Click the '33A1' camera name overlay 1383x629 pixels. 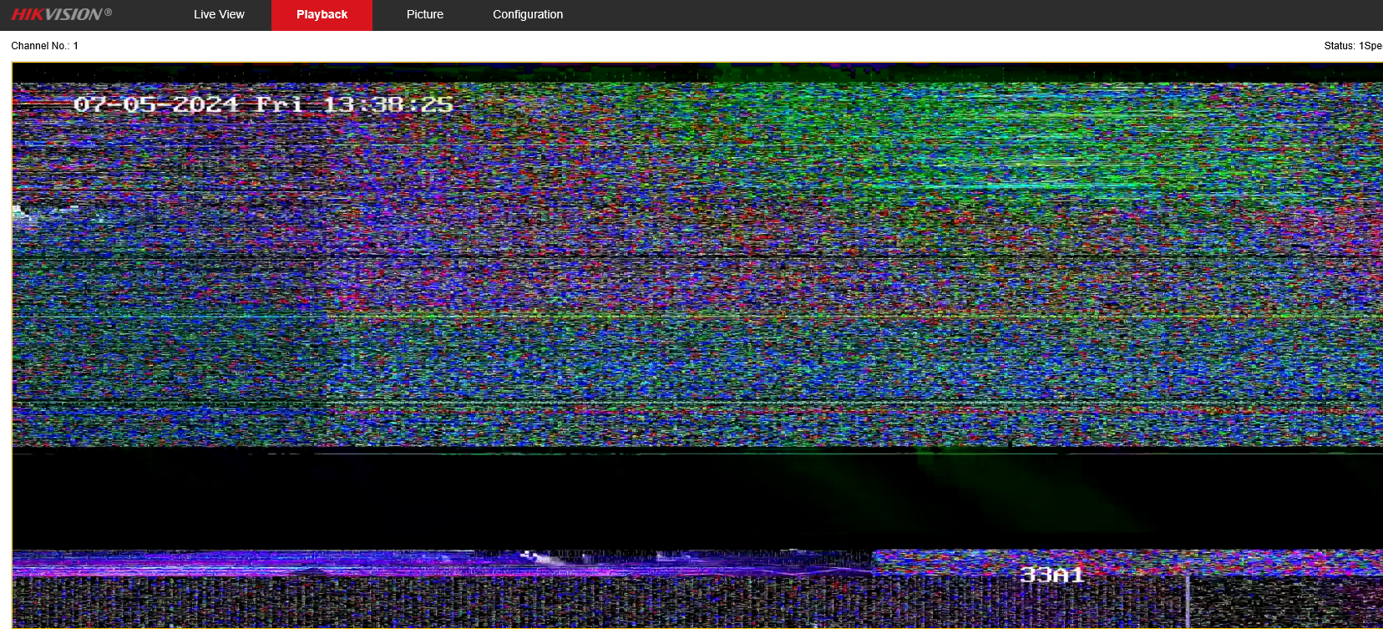(x=1052, y=575)
